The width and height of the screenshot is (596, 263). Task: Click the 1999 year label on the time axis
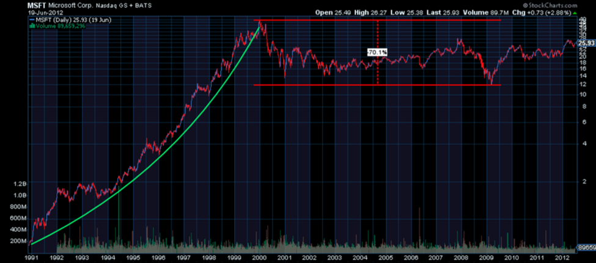click(x=234, y=259)
